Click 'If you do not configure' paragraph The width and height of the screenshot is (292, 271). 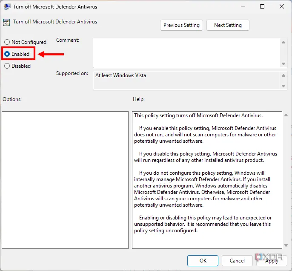[202, 189]
